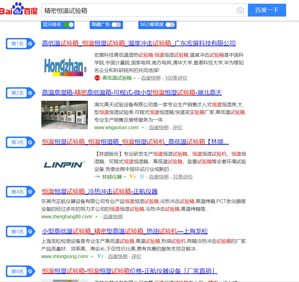Open result title 高温高湿箱-精密高低温箱 湖北高天

132,93
